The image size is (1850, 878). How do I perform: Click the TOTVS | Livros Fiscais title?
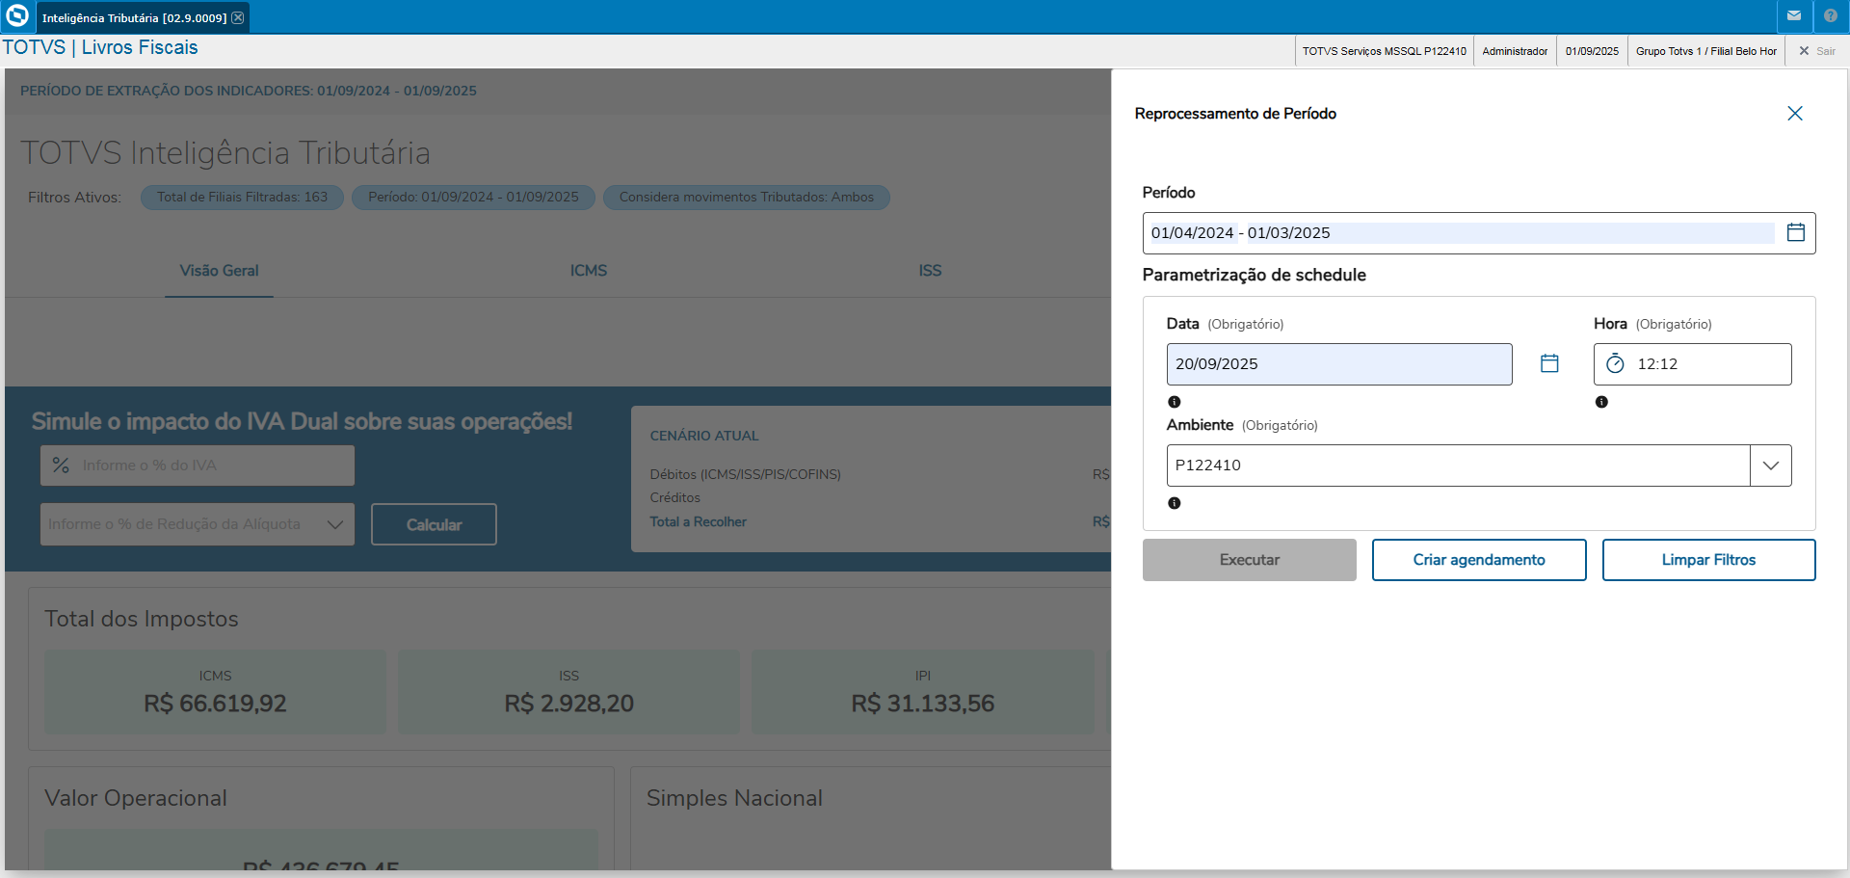tap(100, 47)
